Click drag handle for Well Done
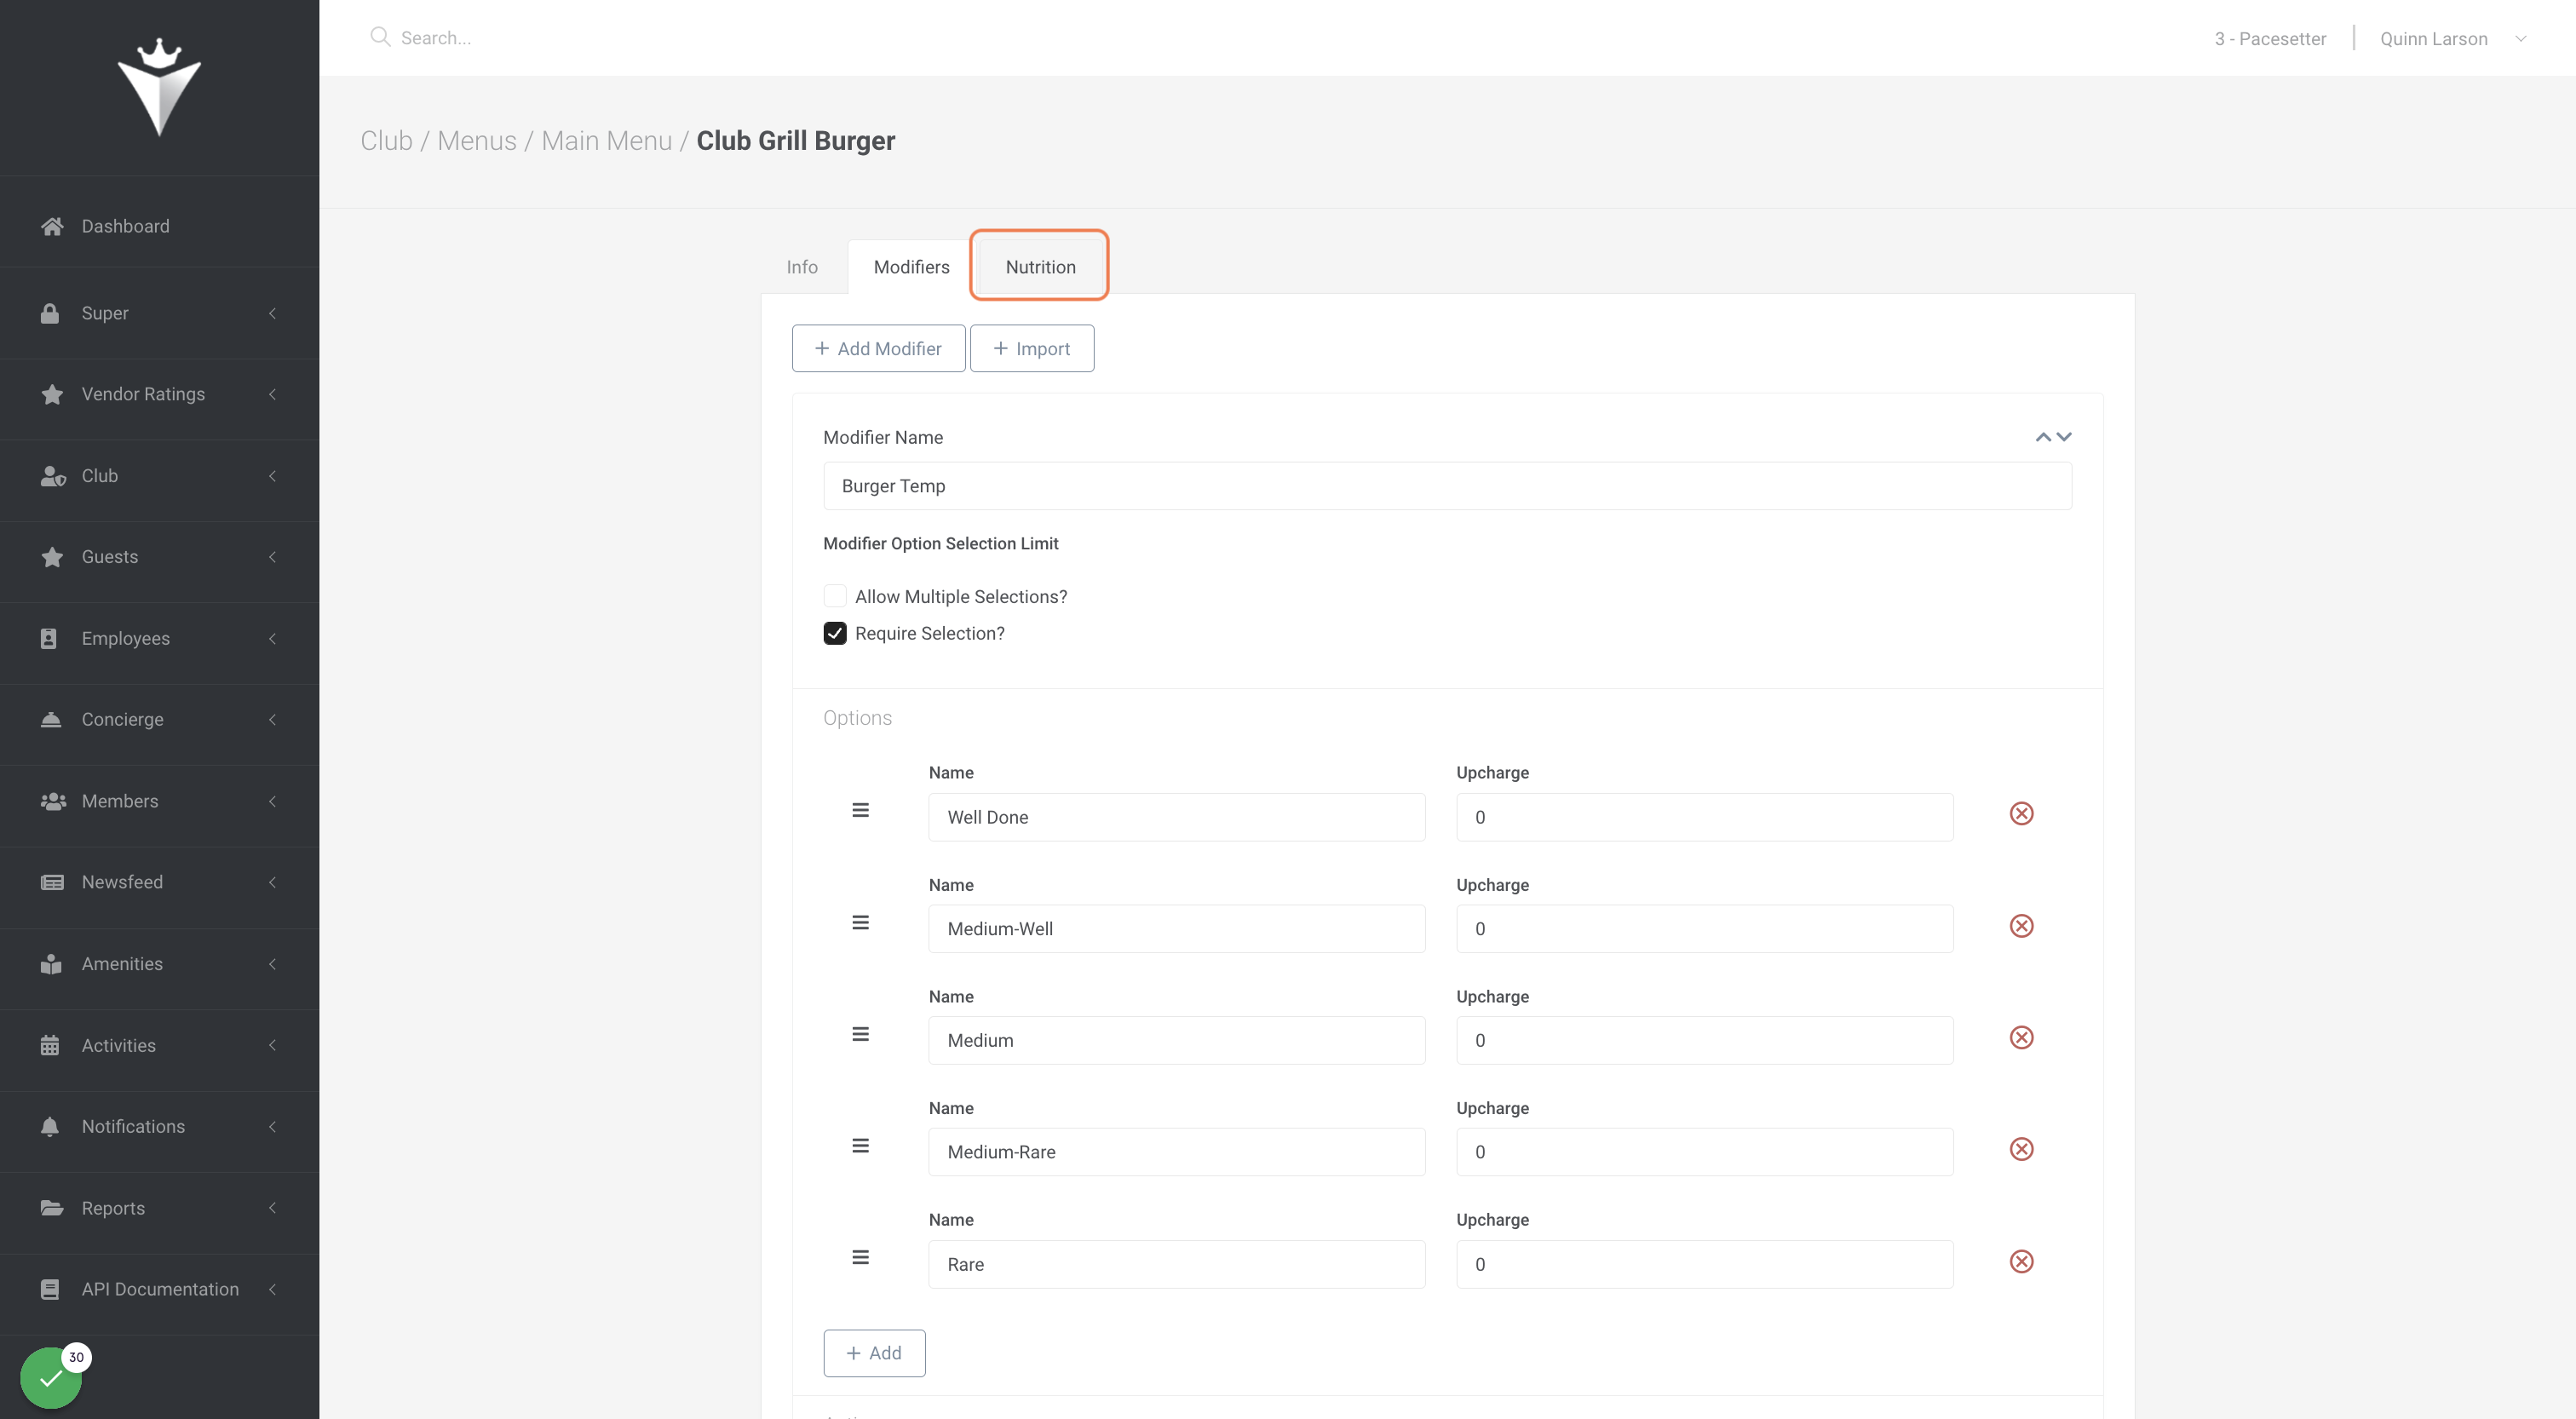The image size is (2576, 1419). click(x=860, y=810)
